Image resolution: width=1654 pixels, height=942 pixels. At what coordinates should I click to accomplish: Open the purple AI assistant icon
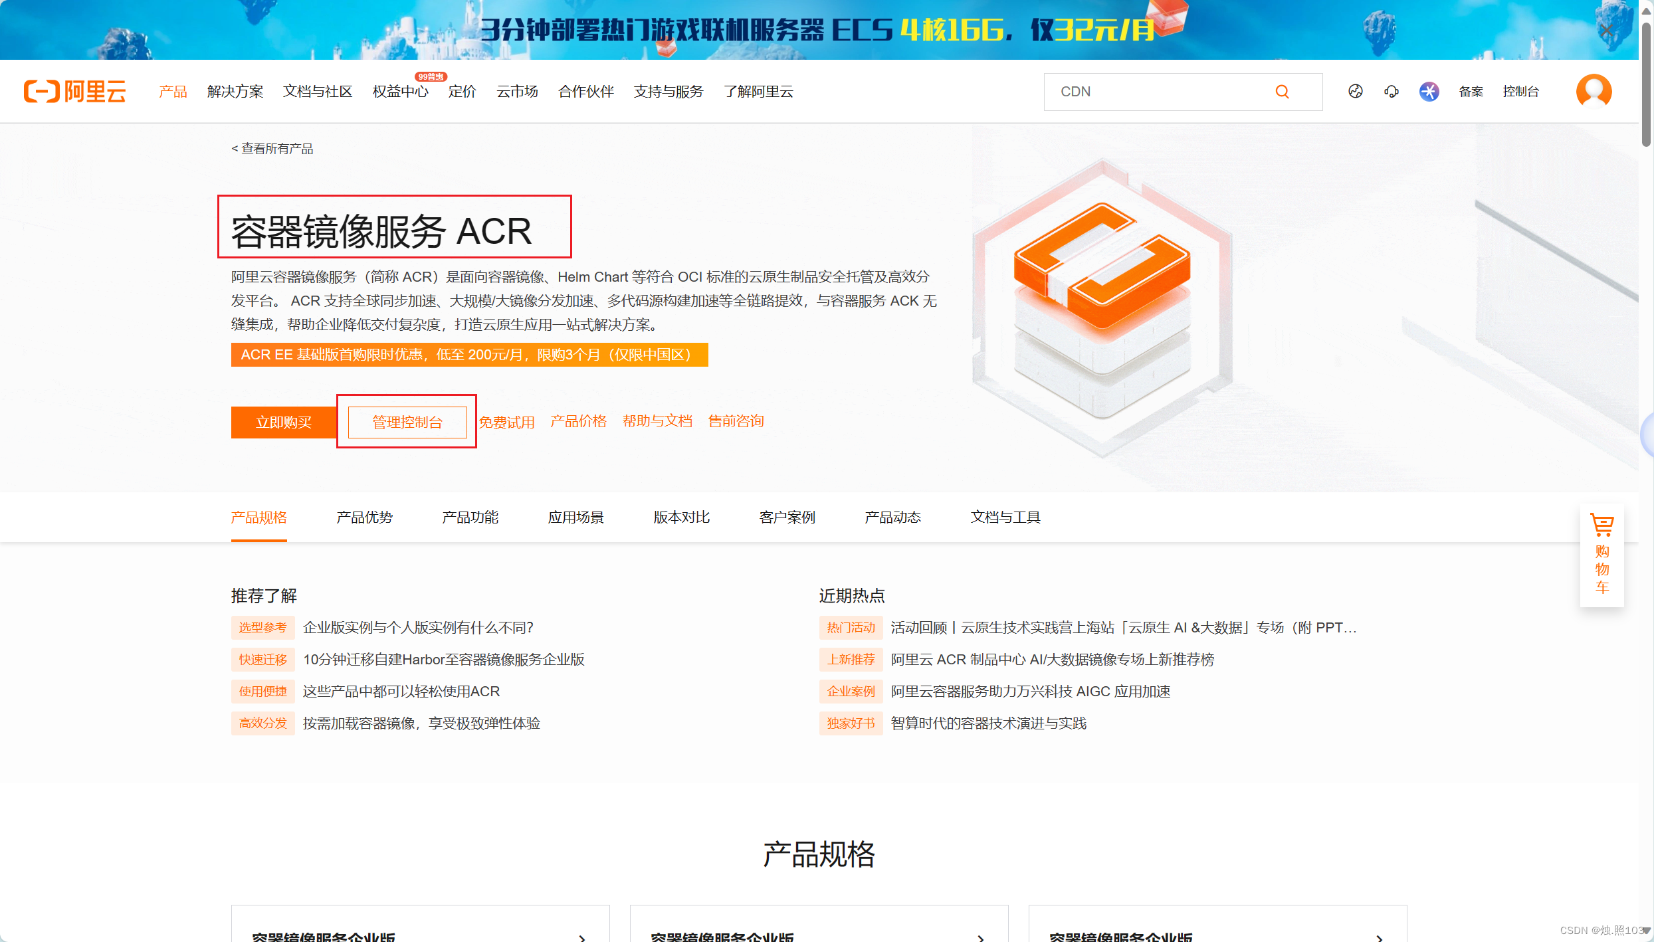click(x=1429, y=92)
